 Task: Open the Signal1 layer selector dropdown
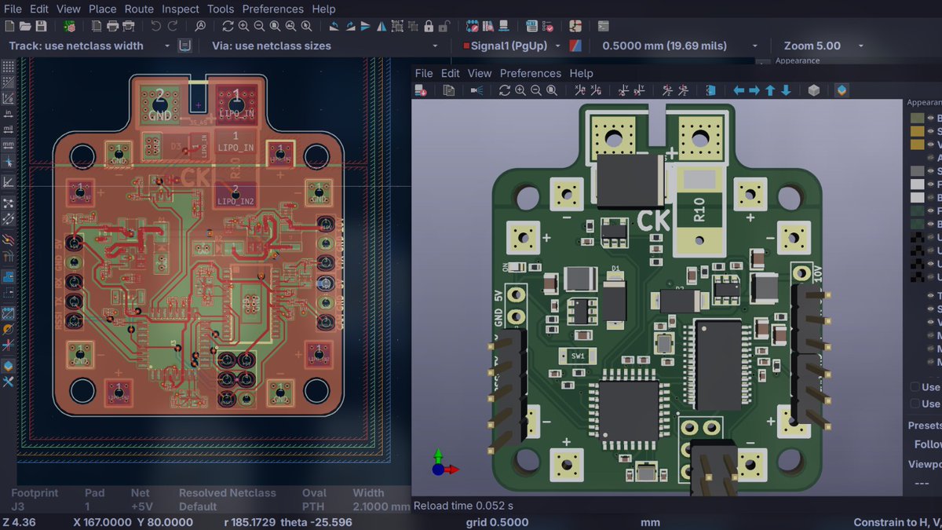point(513,46)
